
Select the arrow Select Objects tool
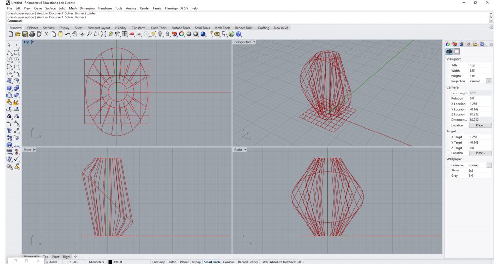(9, 45)
